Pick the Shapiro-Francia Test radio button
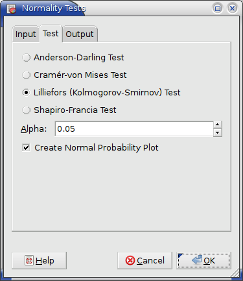Image resolution: width=243 pixels, height=281 pixels. (x=27, y=110)
